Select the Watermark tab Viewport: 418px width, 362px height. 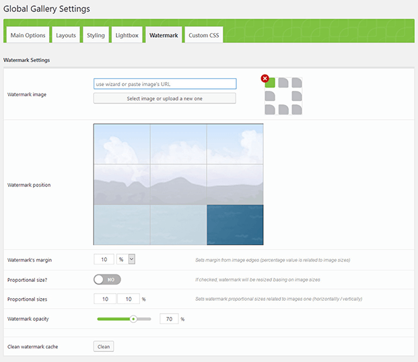click(164, 35)
